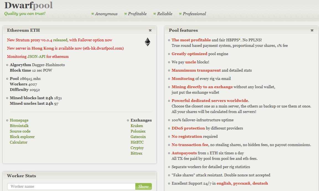Screen dimensions: 319x191
Task: Open the Calculator link
Action: tap(19, 142)
